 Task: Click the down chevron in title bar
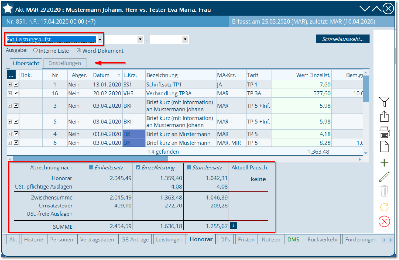[365, 9]
